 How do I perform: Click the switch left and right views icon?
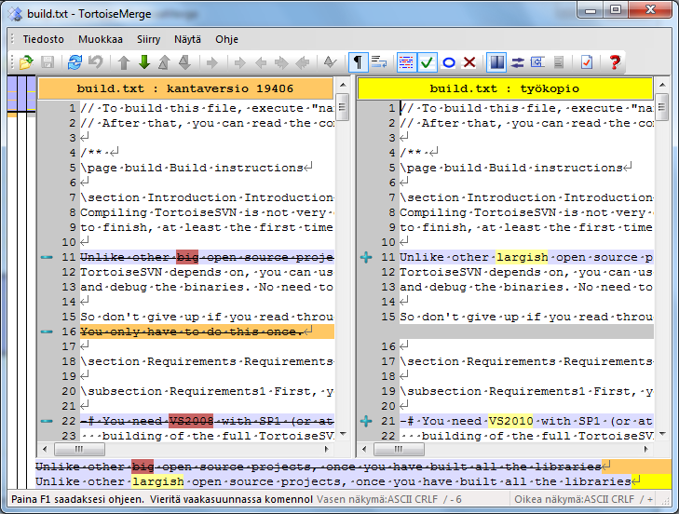(x=518, y=62)
